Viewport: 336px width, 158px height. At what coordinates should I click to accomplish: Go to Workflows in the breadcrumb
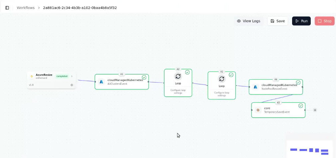click(26, 8)
